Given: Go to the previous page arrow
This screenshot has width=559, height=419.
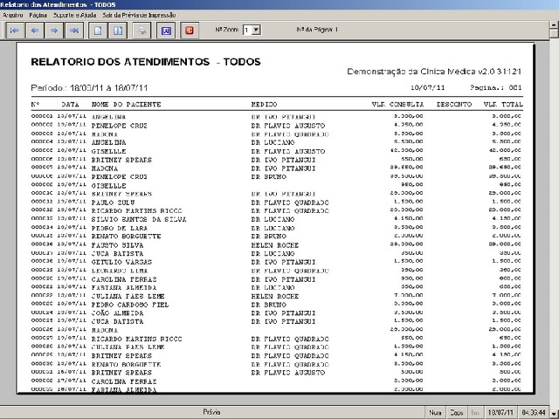Looking at the screenshot, I should coord(35,31).
